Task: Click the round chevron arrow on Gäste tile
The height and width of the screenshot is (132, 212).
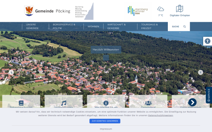Action: [x=192, y=102]
